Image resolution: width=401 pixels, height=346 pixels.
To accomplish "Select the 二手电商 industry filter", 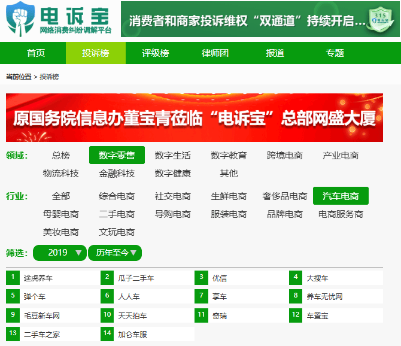I will tap(117, 214).
